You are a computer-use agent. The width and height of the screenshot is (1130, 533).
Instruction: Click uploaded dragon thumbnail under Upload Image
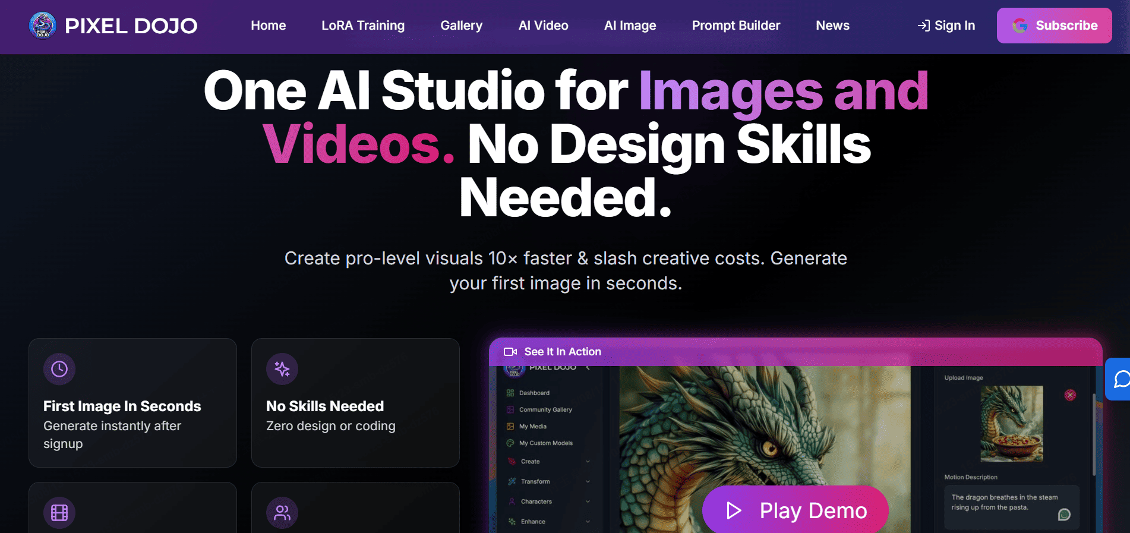(x=1012, y=424)
